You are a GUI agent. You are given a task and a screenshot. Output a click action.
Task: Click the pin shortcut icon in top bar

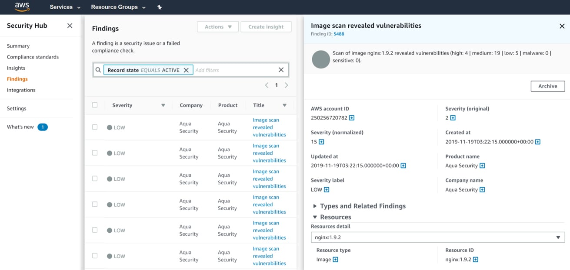160,7
